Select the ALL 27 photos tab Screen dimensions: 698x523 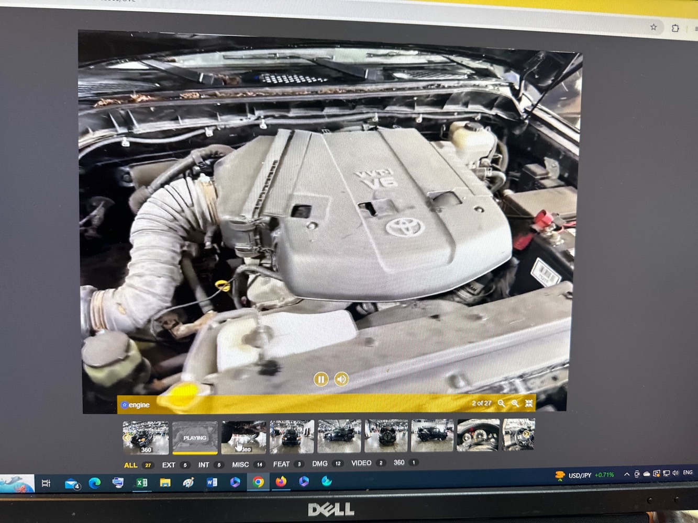click(138, 465)
